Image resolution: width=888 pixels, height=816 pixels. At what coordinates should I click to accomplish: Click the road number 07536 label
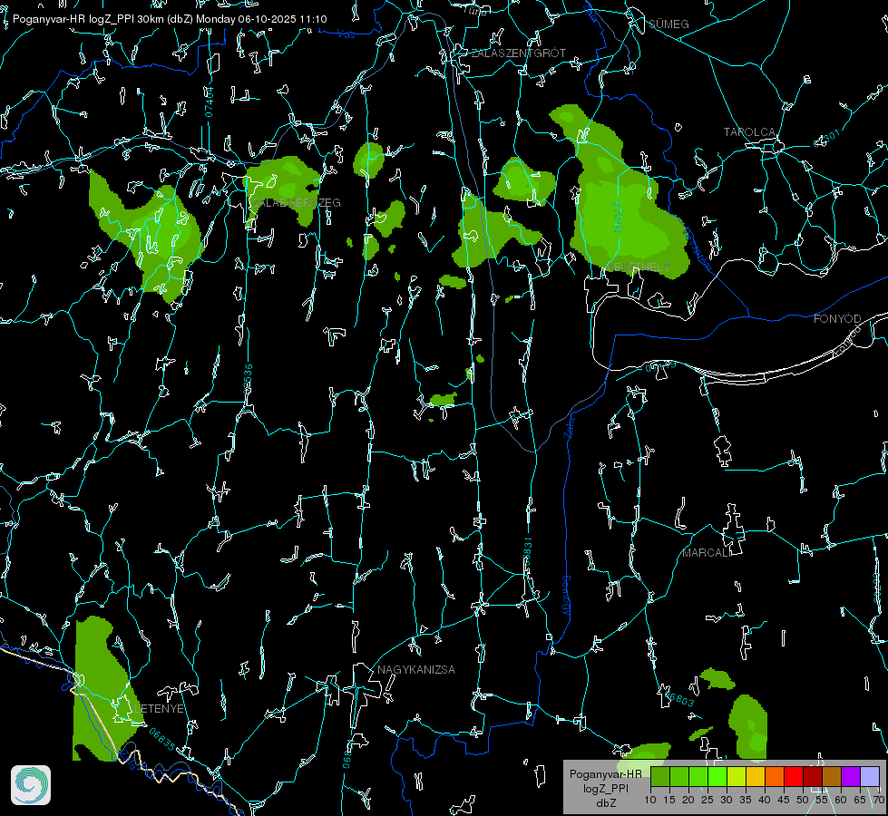point(248,379)
